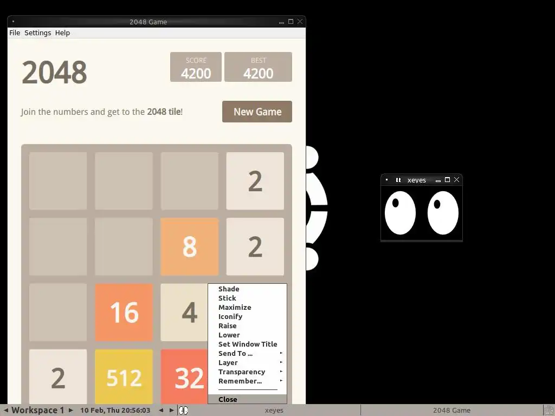Viewport: 555px width, 416px height.
Task: Switch to the next workspace with right arrow
Action: pyautogui.click(x=71, y=411)
